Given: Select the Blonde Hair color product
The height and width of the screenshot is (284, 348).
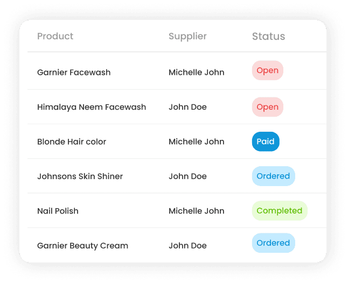Looking at the screenshot, I should [x=72, y=141].
